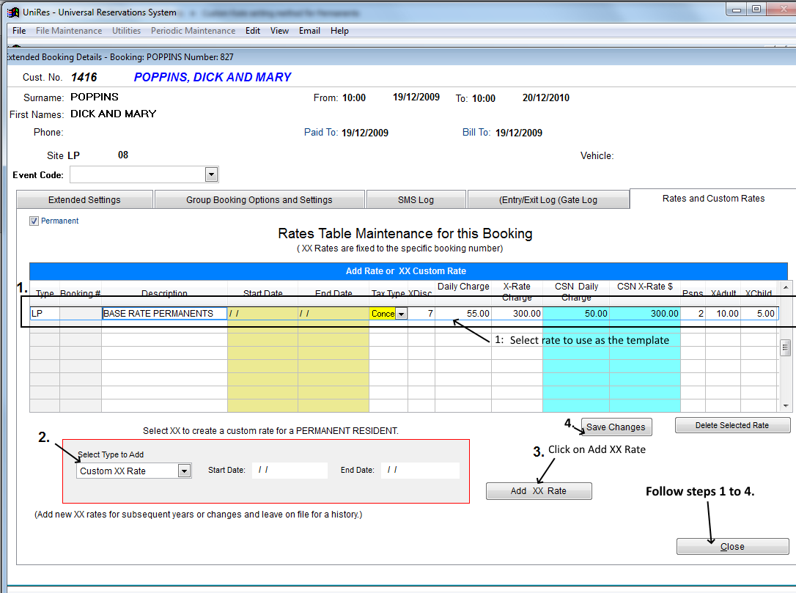This screenshot has height=593, width=796.
Task: Click the rates table scroll up arrow
Action: 785,287
